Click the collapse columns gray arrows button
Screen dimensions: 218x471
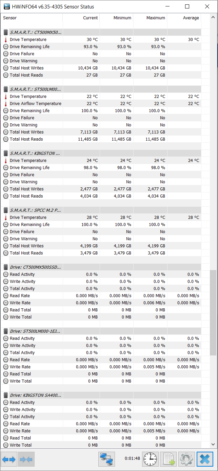coord(26,459)
